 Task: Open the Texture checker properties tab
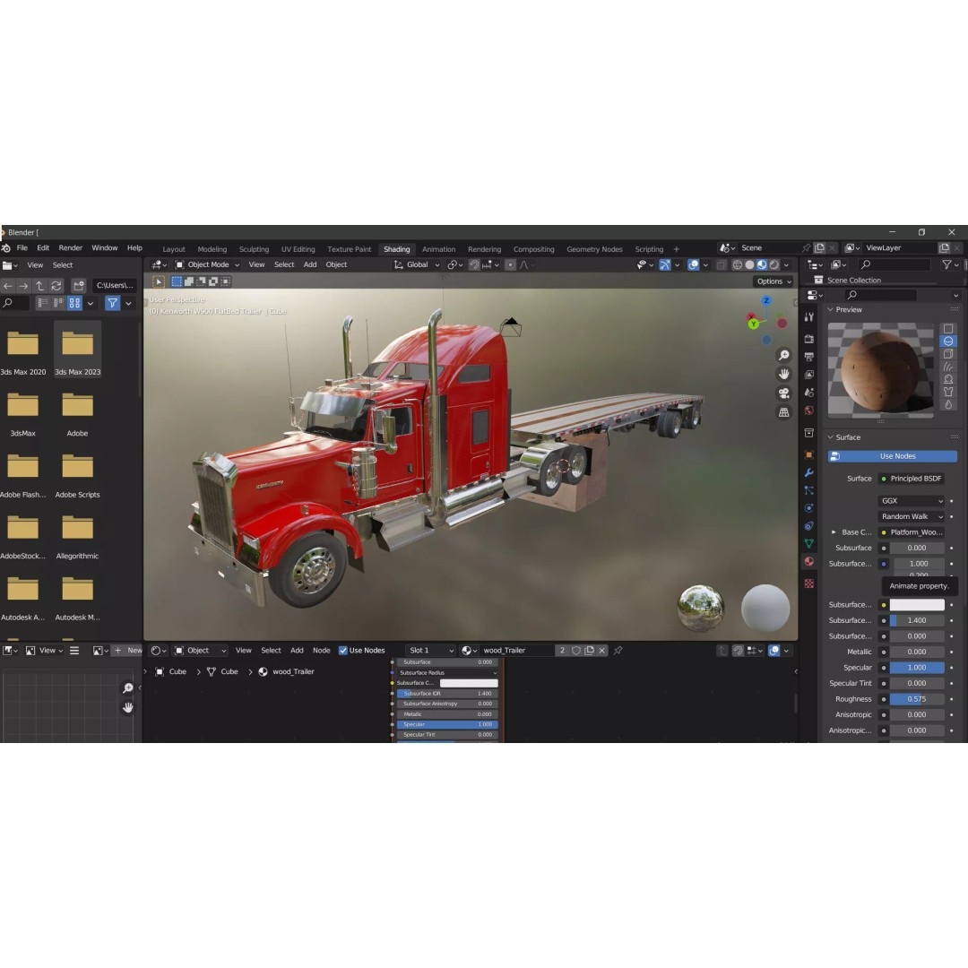[808, 583]
